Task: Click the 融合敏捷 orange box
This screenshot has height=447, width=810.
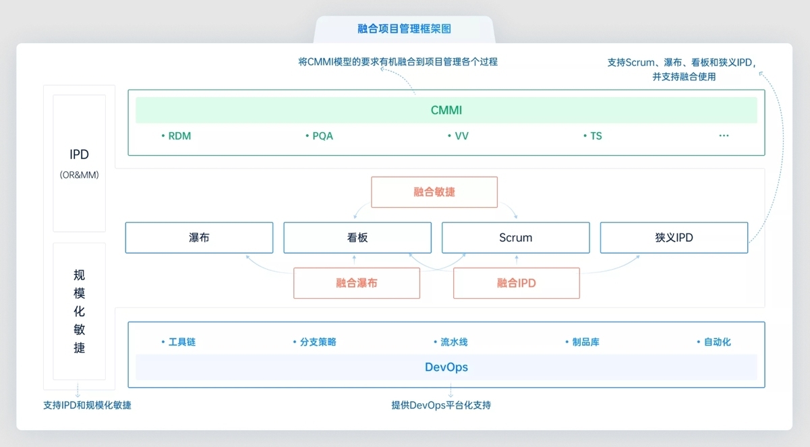Action: [x=434, y=192]
